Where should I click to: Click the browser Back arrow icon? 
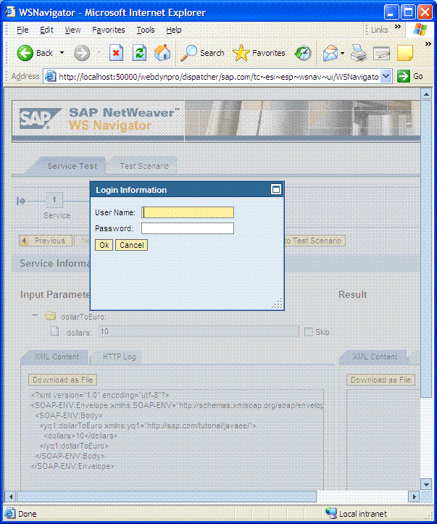point(25,53)
